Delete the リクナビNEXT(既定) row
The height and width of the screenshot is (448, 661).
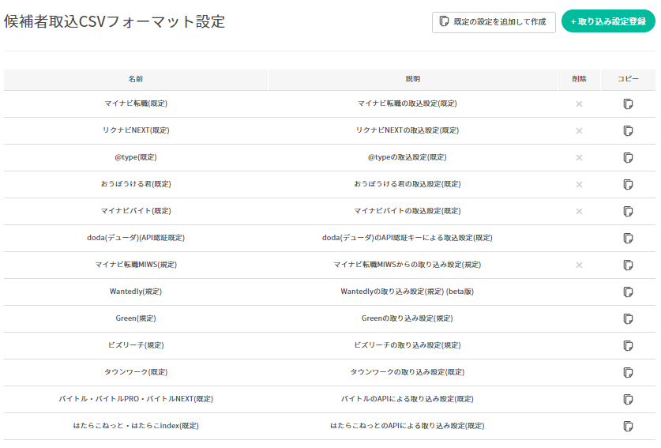[x=579, y=131]
